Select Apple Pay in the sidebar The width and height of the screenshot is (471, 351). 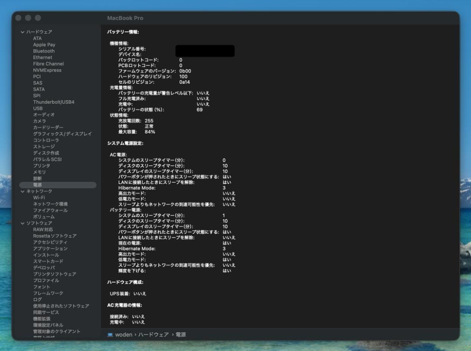[x=44, y=45]
